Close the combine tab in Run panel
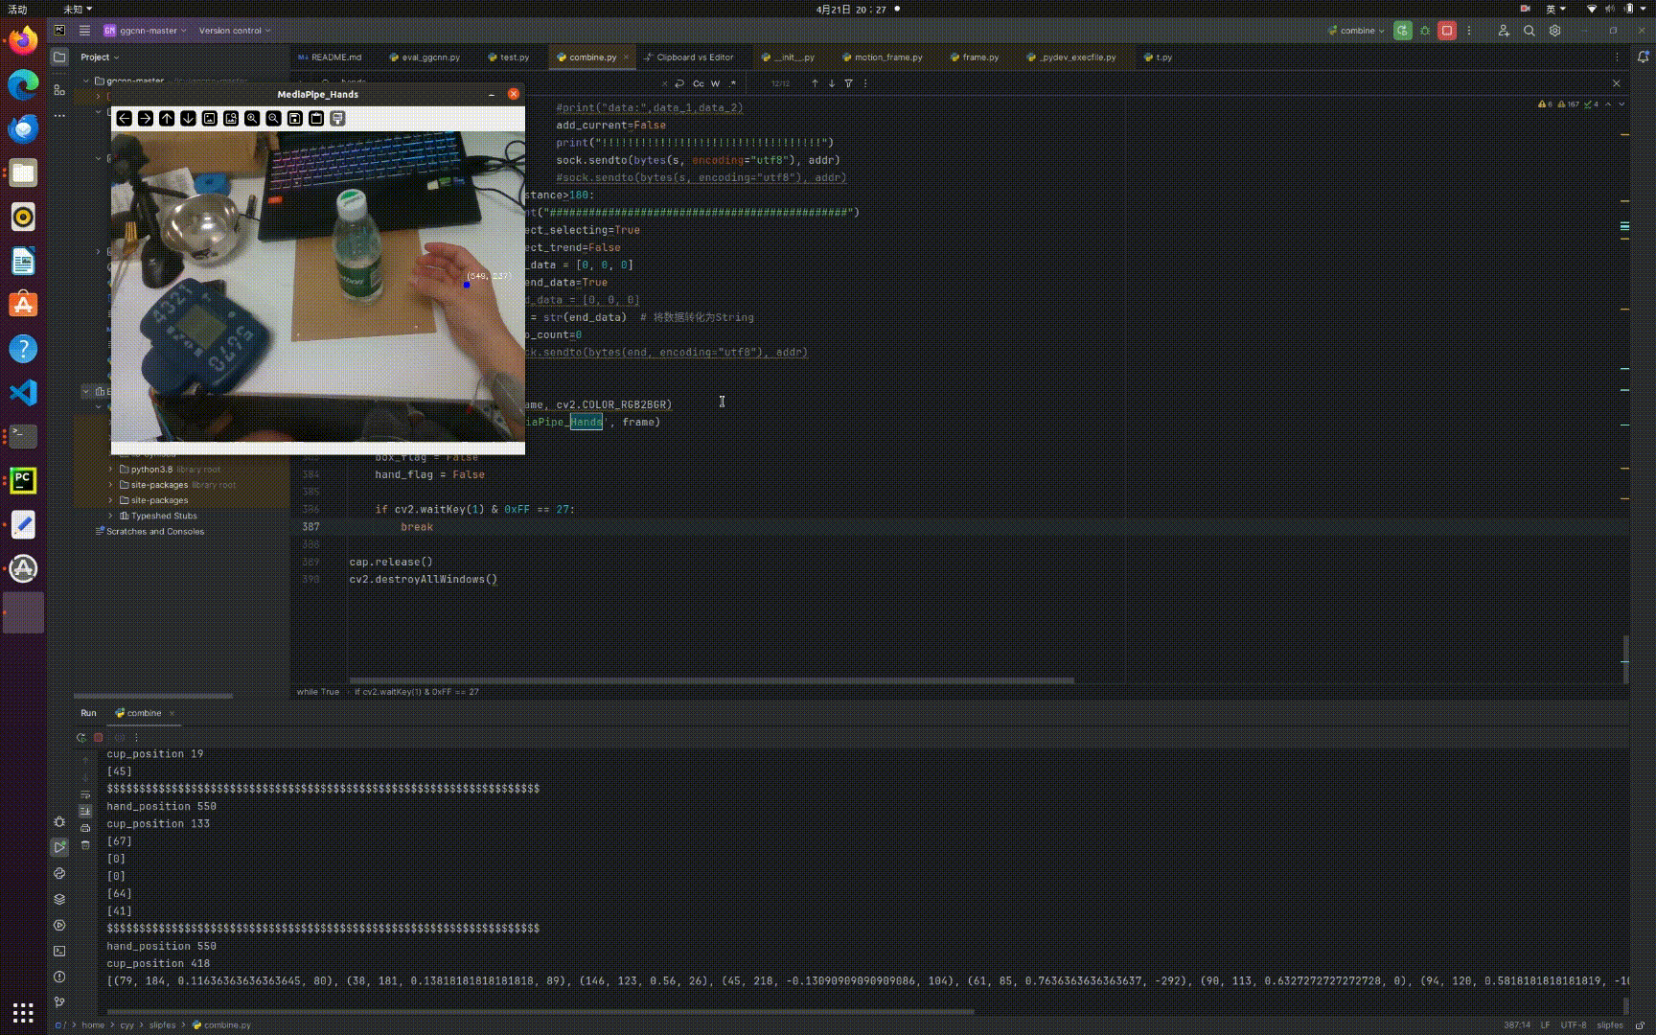 tap(172, 713)
